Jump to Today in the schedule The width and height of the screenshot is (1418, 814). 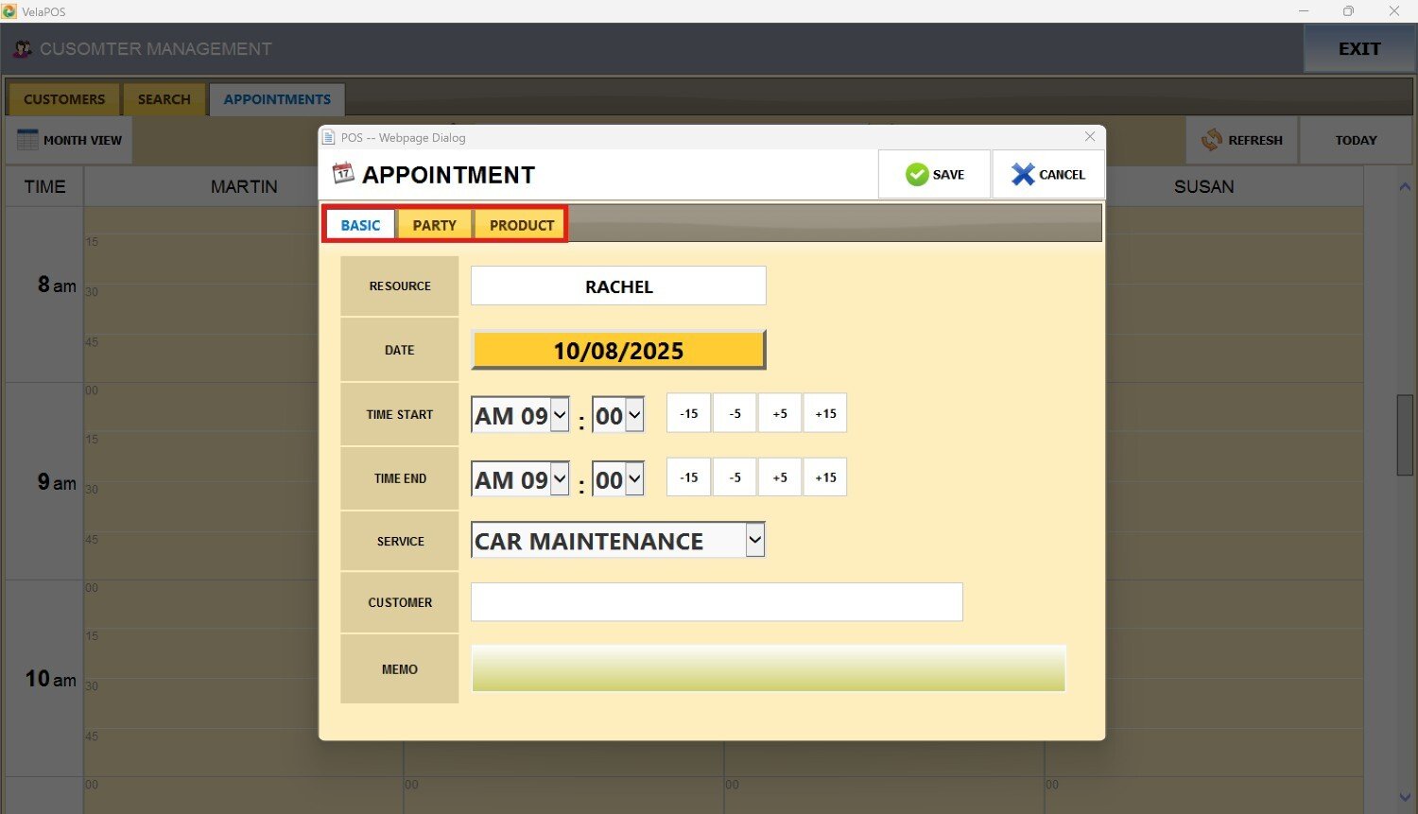point(1356,140)
